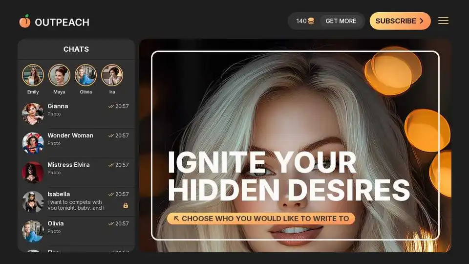469x264 pixels.
Task: Click Isabella's message preview text
Action: tap(76, 205)
